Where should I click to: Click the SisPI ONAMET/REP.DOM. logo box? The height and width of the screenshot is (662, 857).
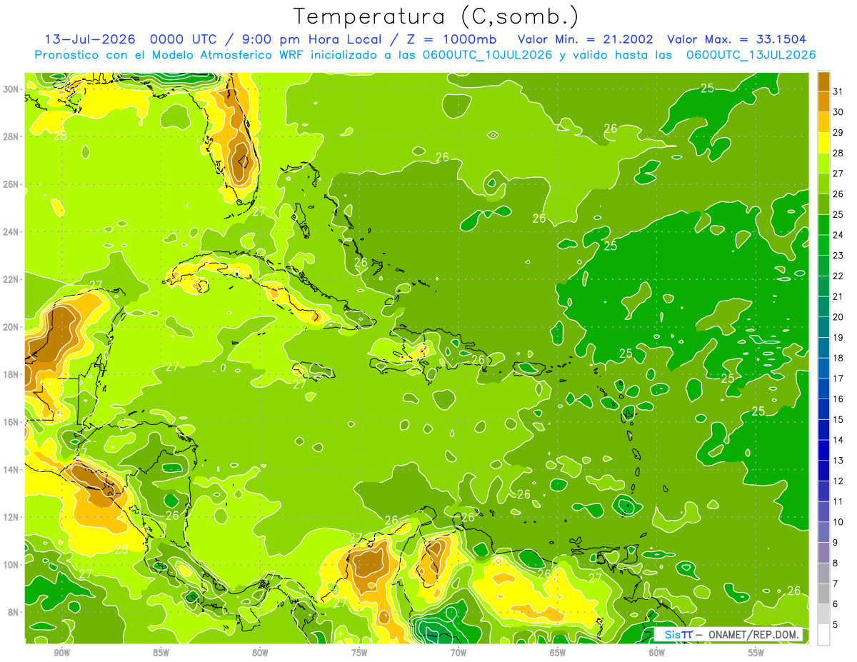tap(729, 635)
